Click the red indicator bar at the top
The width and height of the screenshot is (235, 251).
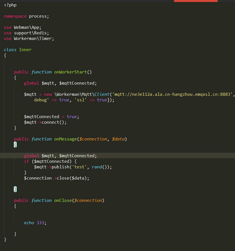[195, 1]
